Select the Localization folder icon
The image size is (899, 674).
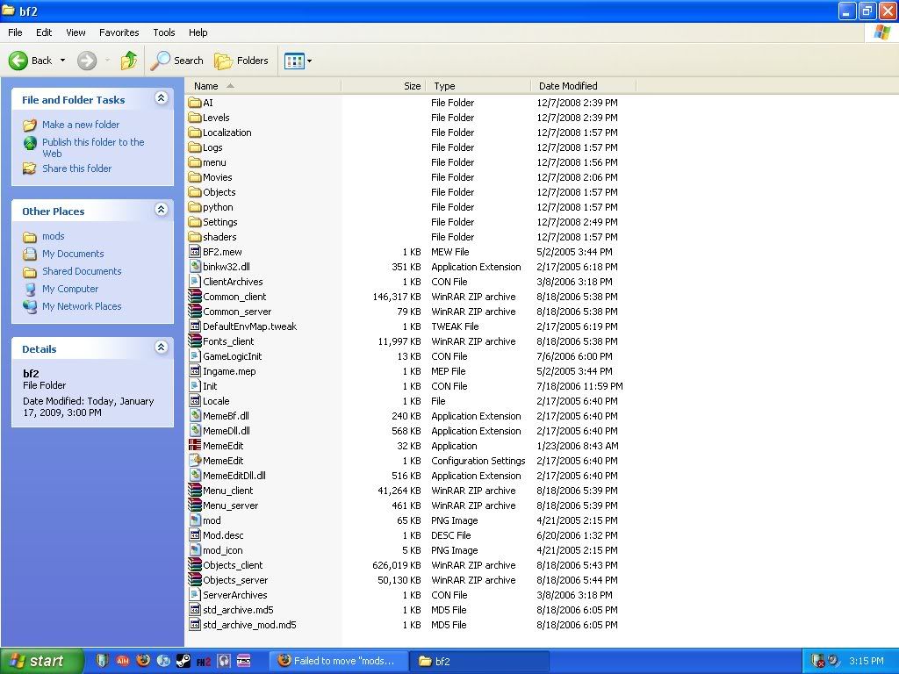[195, 133]
